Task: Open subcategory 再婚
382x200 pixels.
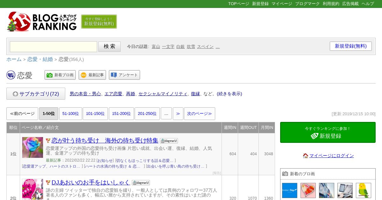Action: click(131, 94)
